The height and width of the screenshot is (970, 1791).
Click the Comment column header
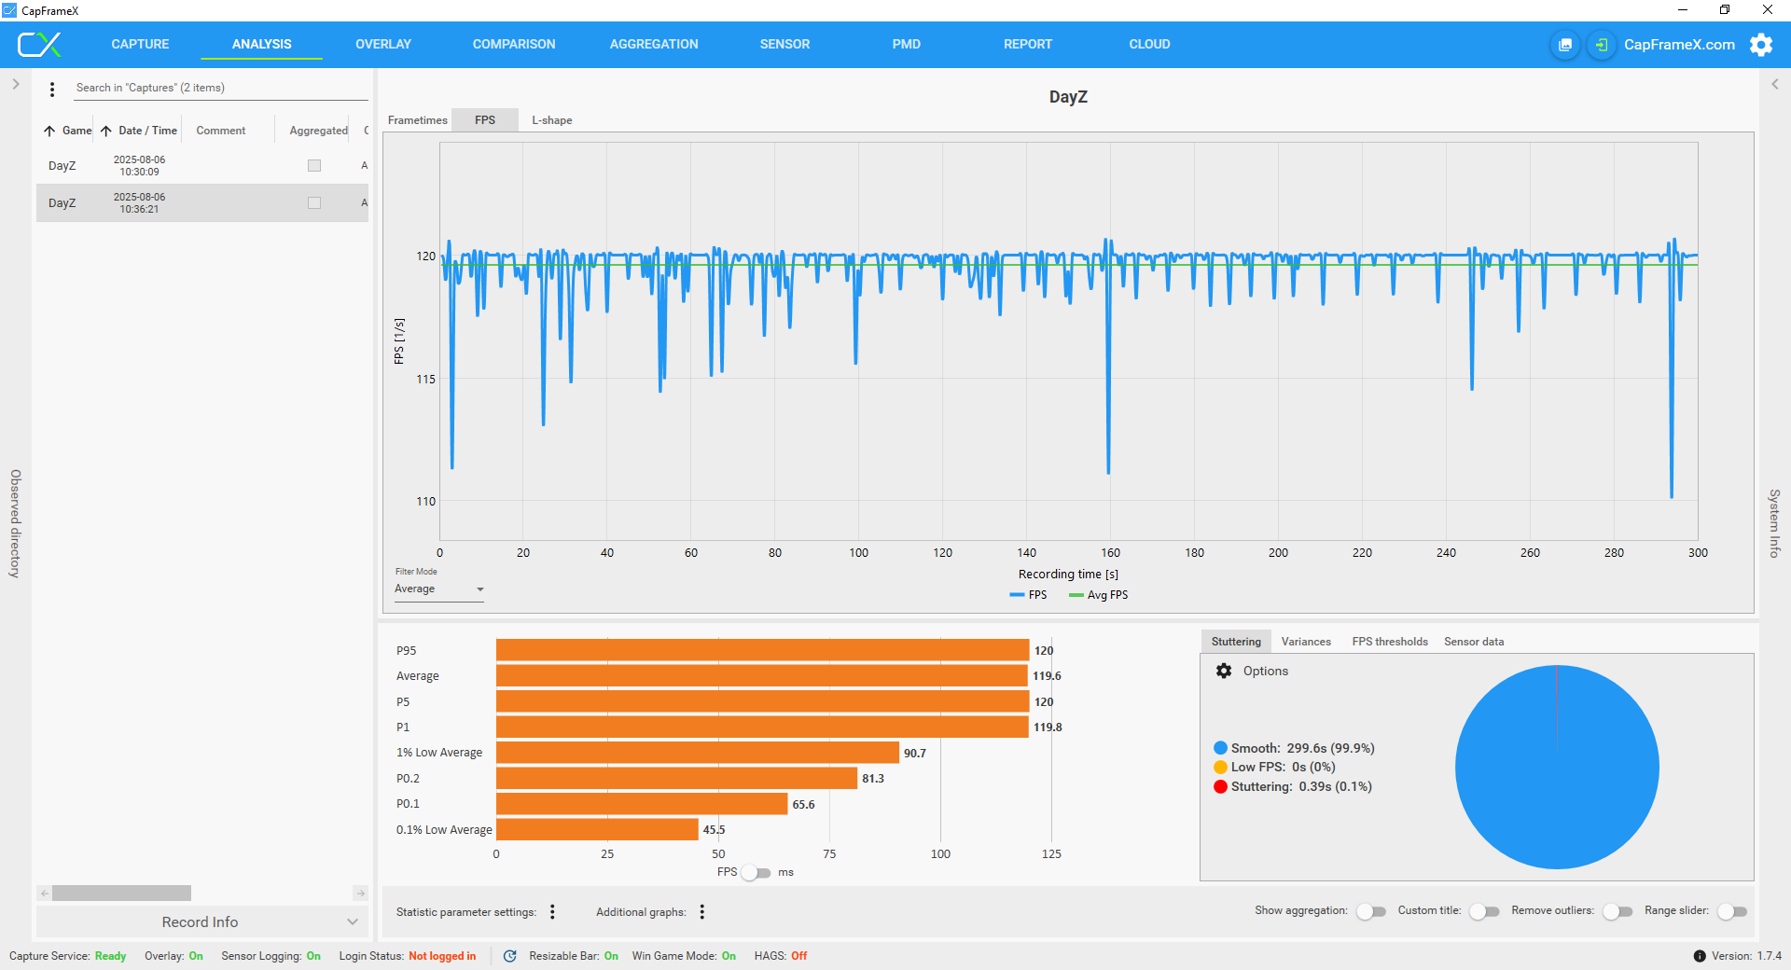coord(221,131)
